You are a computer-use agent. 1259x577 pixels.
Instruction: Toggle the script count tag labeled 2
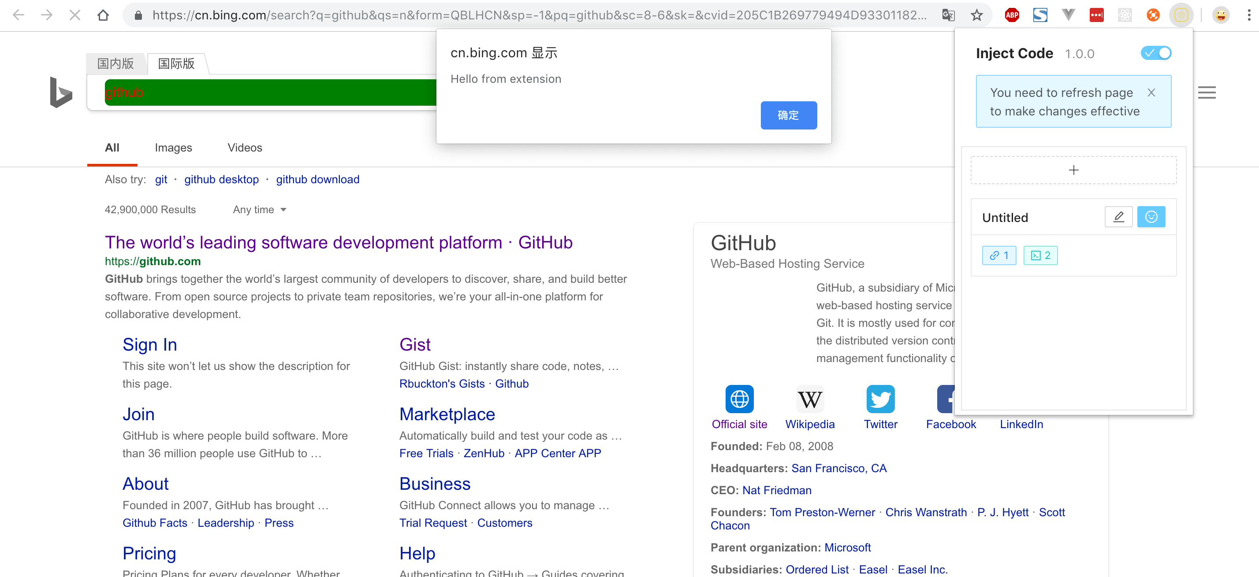tap(1040, 255)
